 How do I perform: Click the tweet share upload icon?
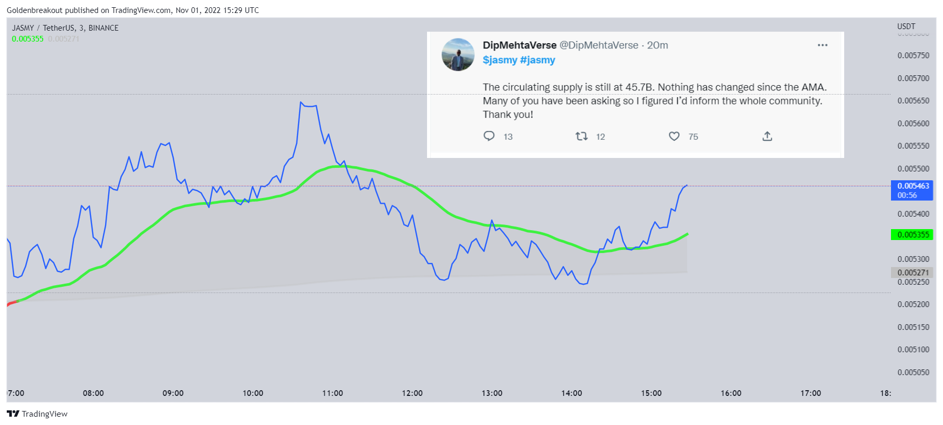coord(767,136)
